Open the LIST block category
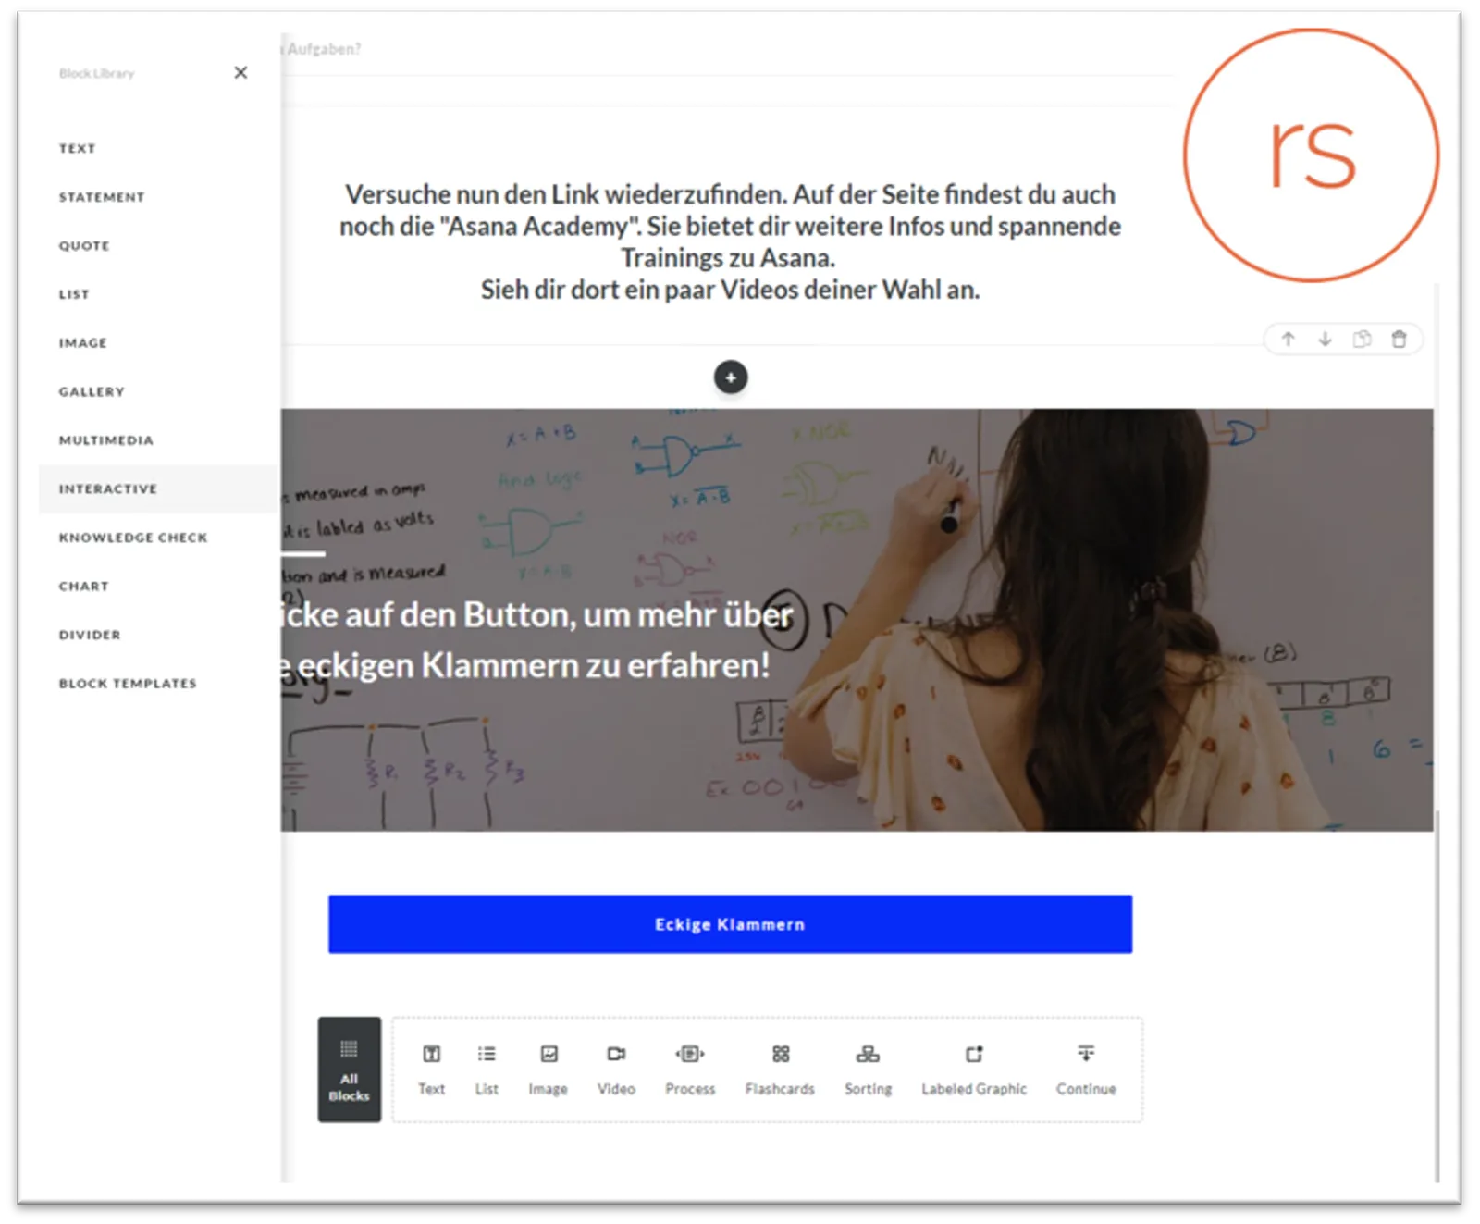 tap(74, 294)
